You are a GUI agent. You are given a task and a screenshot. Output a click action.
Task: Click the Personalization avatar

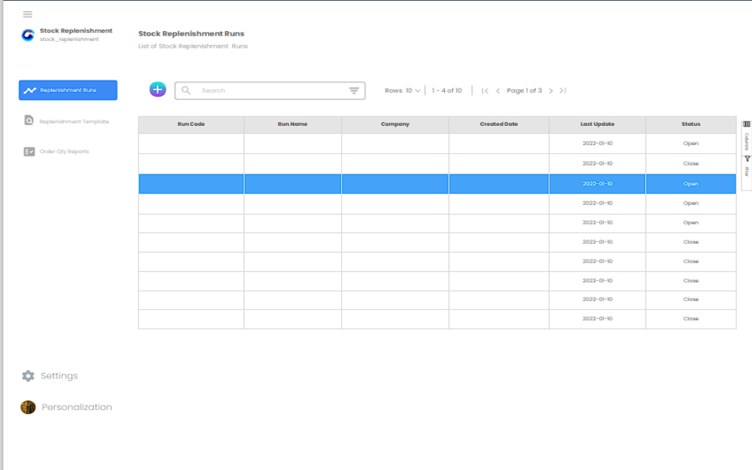point(28,407)
